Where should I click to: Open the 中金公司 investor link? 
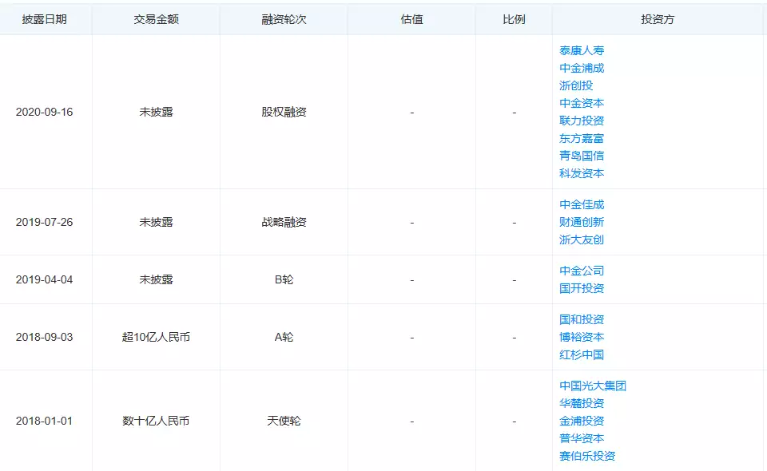tap(582, 271)
